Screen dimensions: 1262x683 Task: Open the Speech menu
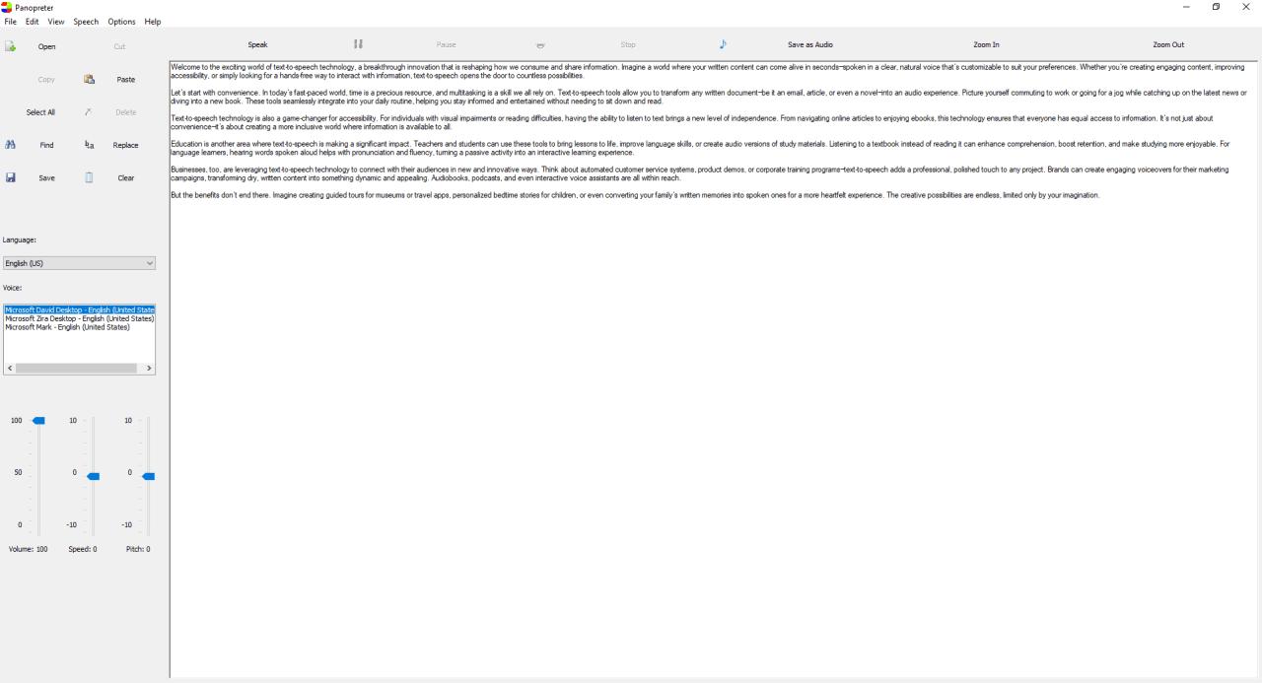(x=86, y=22)
